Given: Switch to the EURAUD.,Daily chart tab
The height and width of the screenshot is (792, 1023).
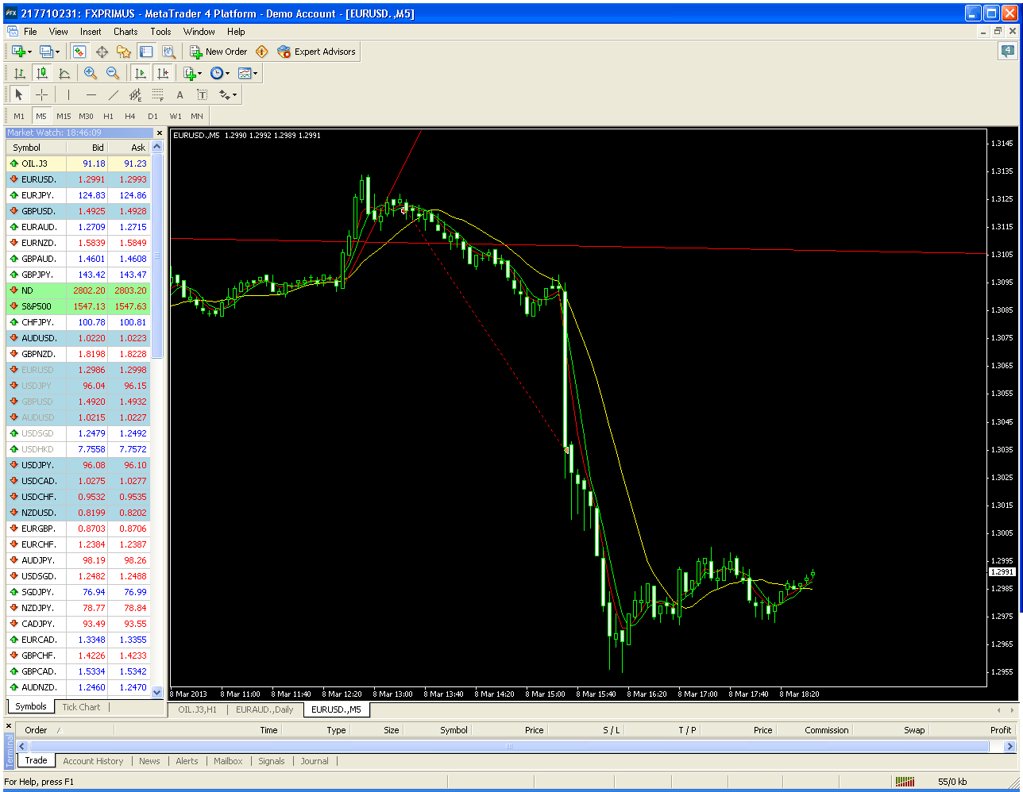Looking at the screenshot, I should coord(264,709).
